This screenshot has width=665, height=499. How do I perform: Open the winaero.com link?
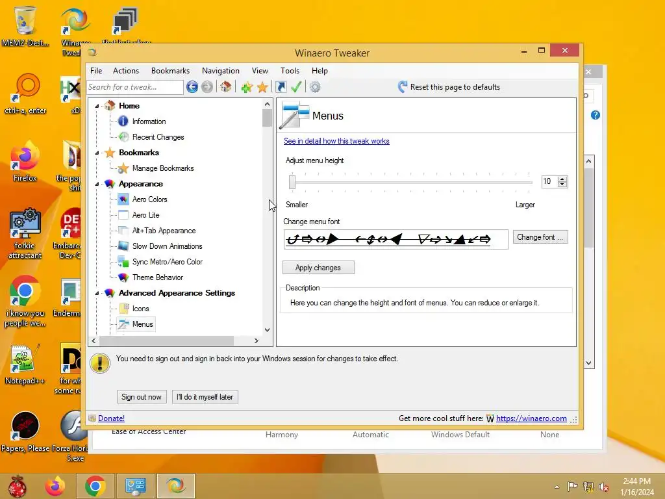531,418
